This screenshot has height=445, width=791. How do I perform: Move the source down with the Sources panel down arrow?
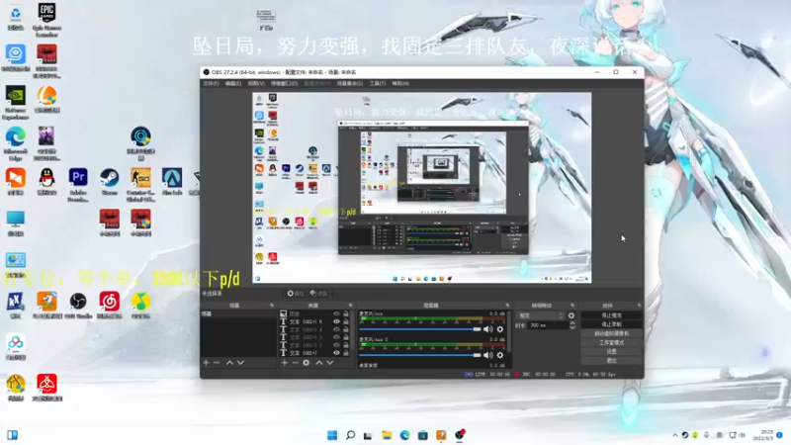coord(330,363)
